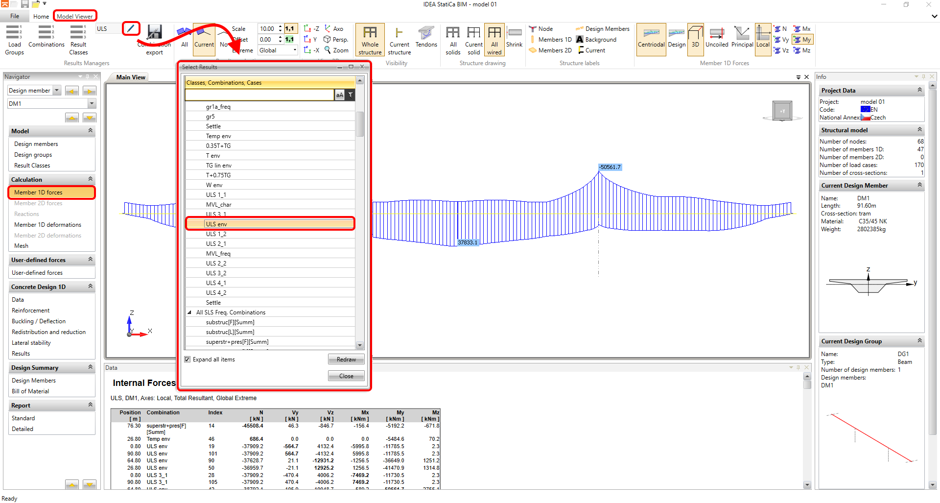The width and height of the screenshot is (940, 503).
Task: Collapse the All SLS Freq. Combinations group
Action: 189,312
